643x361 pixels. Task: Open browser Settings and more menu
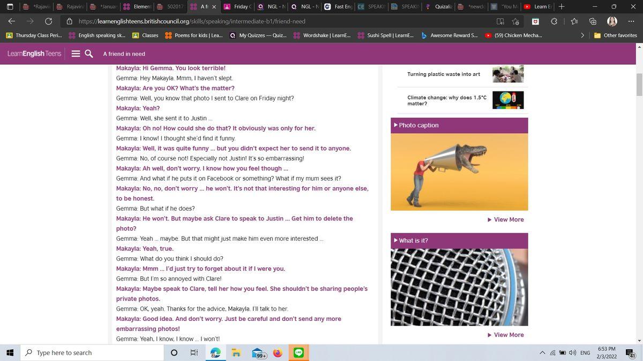(x=631, y=21)
